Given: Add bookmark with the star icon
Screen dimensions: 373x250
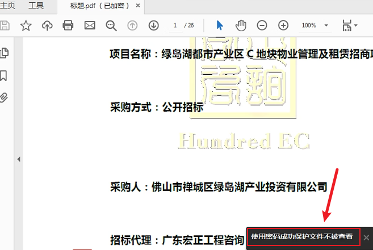Looking at the screenshot, I should tap(26, 26).
